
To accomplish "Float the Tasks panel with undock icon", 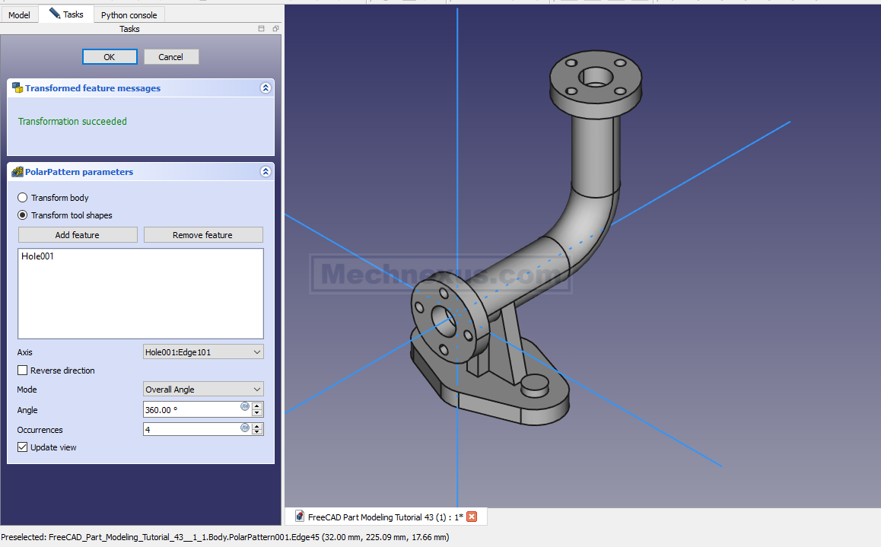I will pos(275,29).
